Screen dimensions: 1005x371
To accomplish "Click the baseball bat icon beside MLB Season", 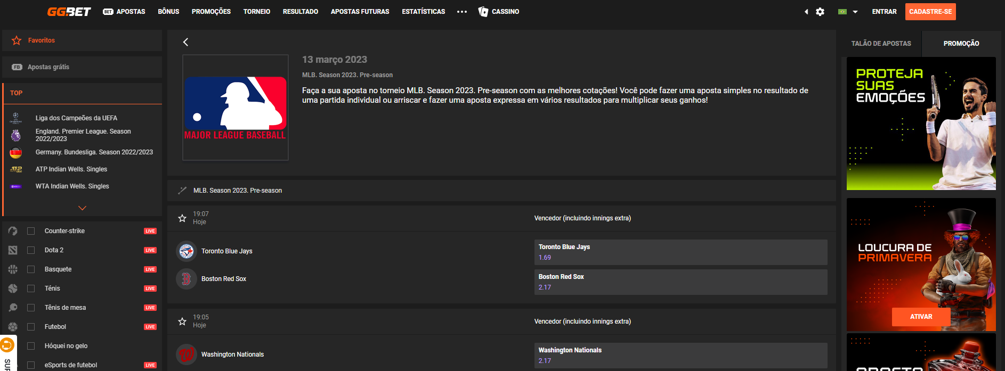I will click(x=182, y=191).
